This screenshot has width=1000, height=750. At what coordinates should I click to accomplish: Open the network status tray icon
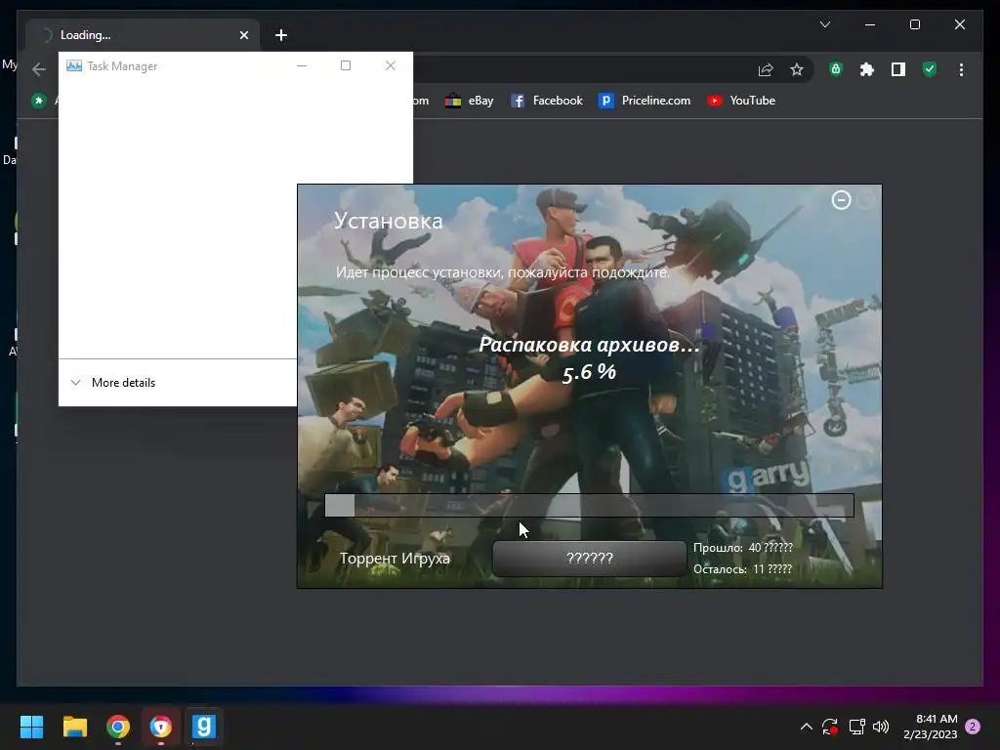pos(856,727)
